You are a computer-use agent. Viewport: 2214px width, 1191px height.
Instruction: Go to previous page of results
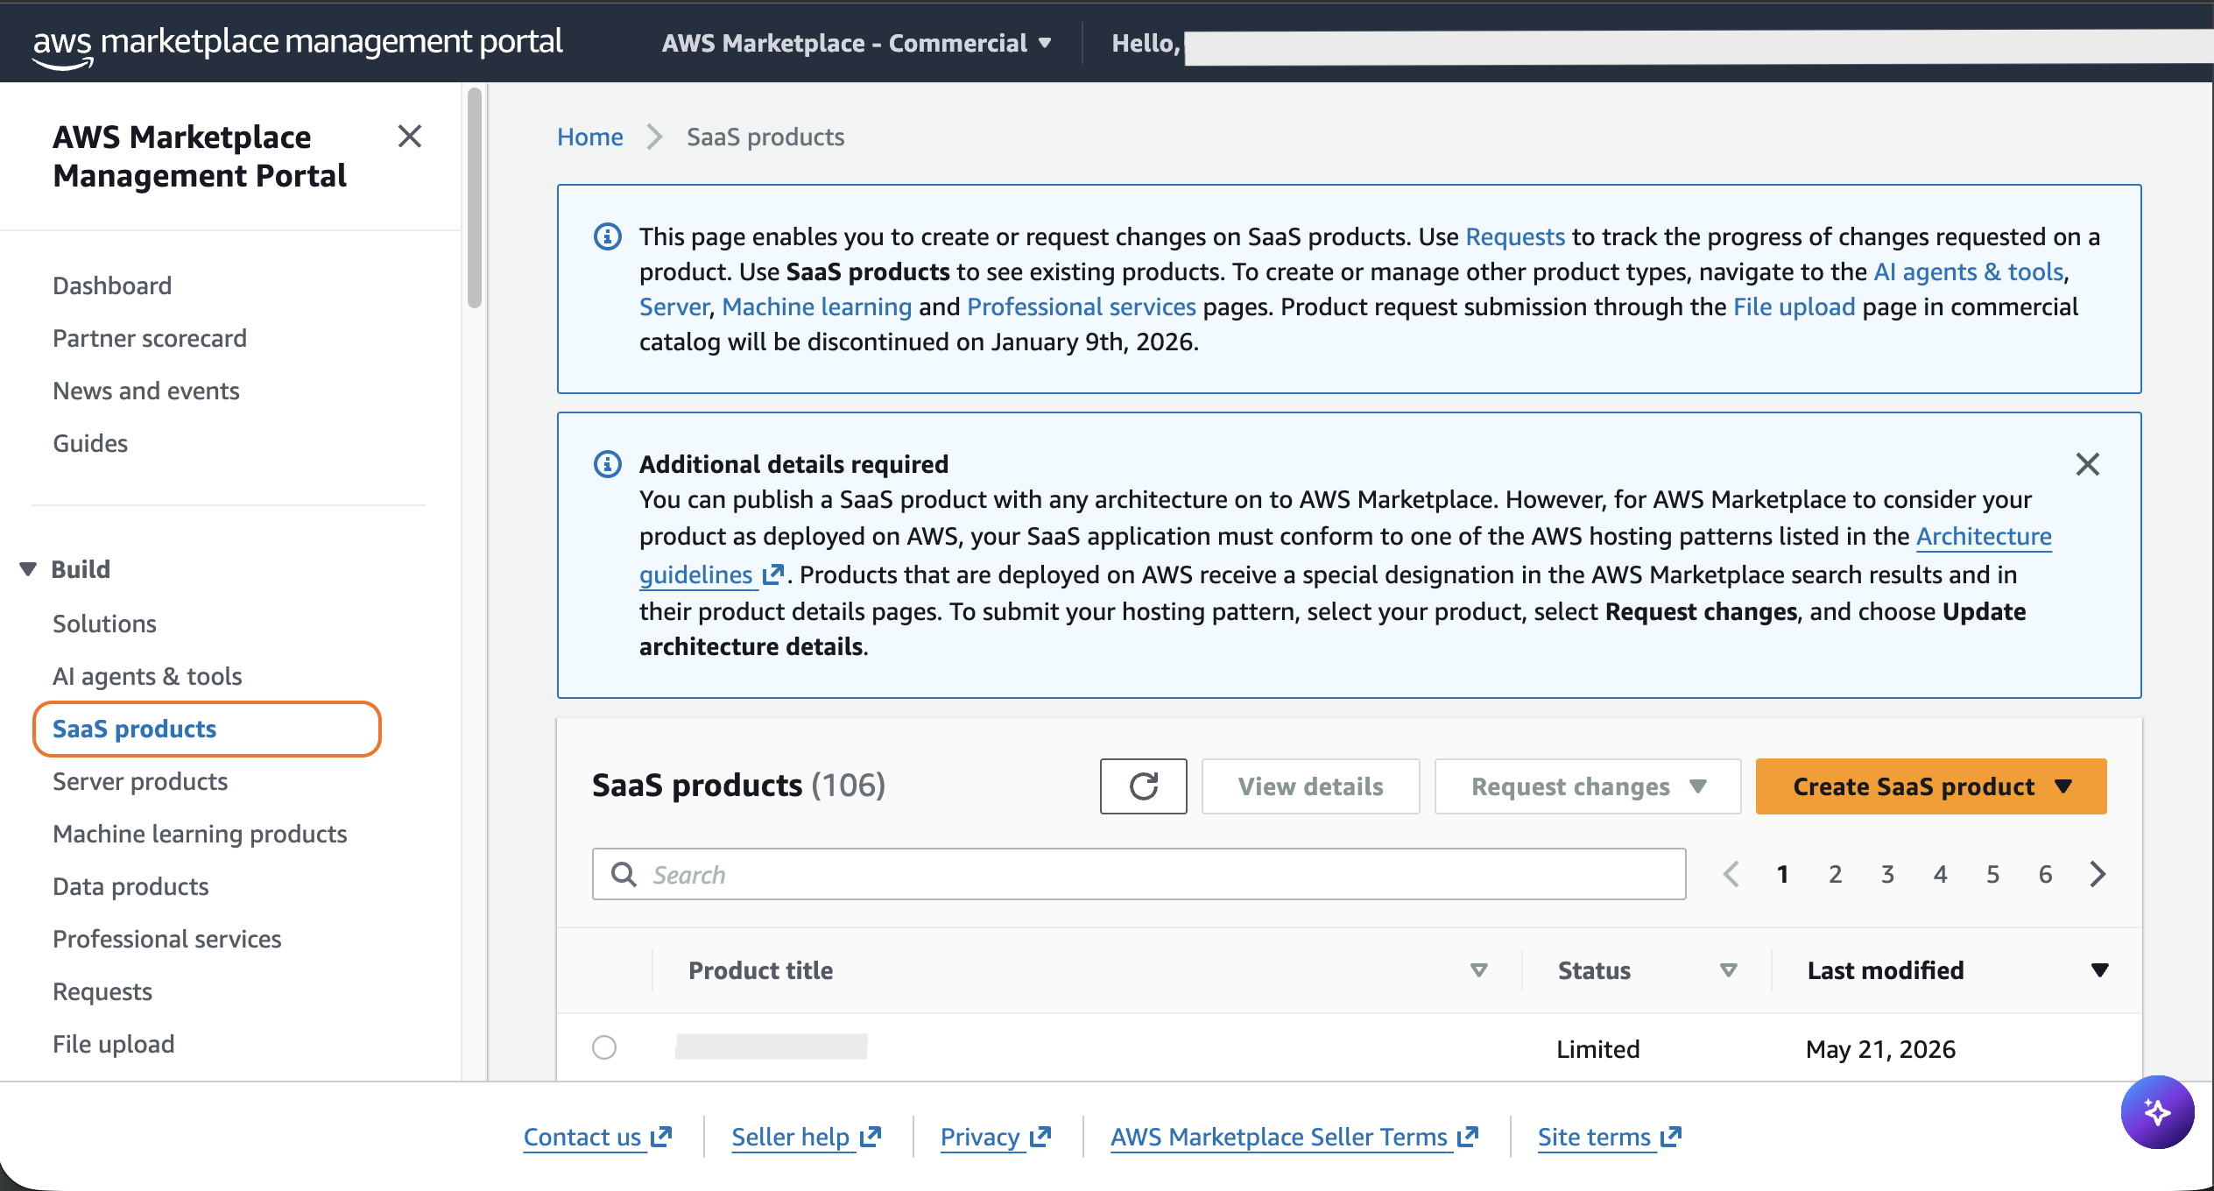[x=1731, y=874]
